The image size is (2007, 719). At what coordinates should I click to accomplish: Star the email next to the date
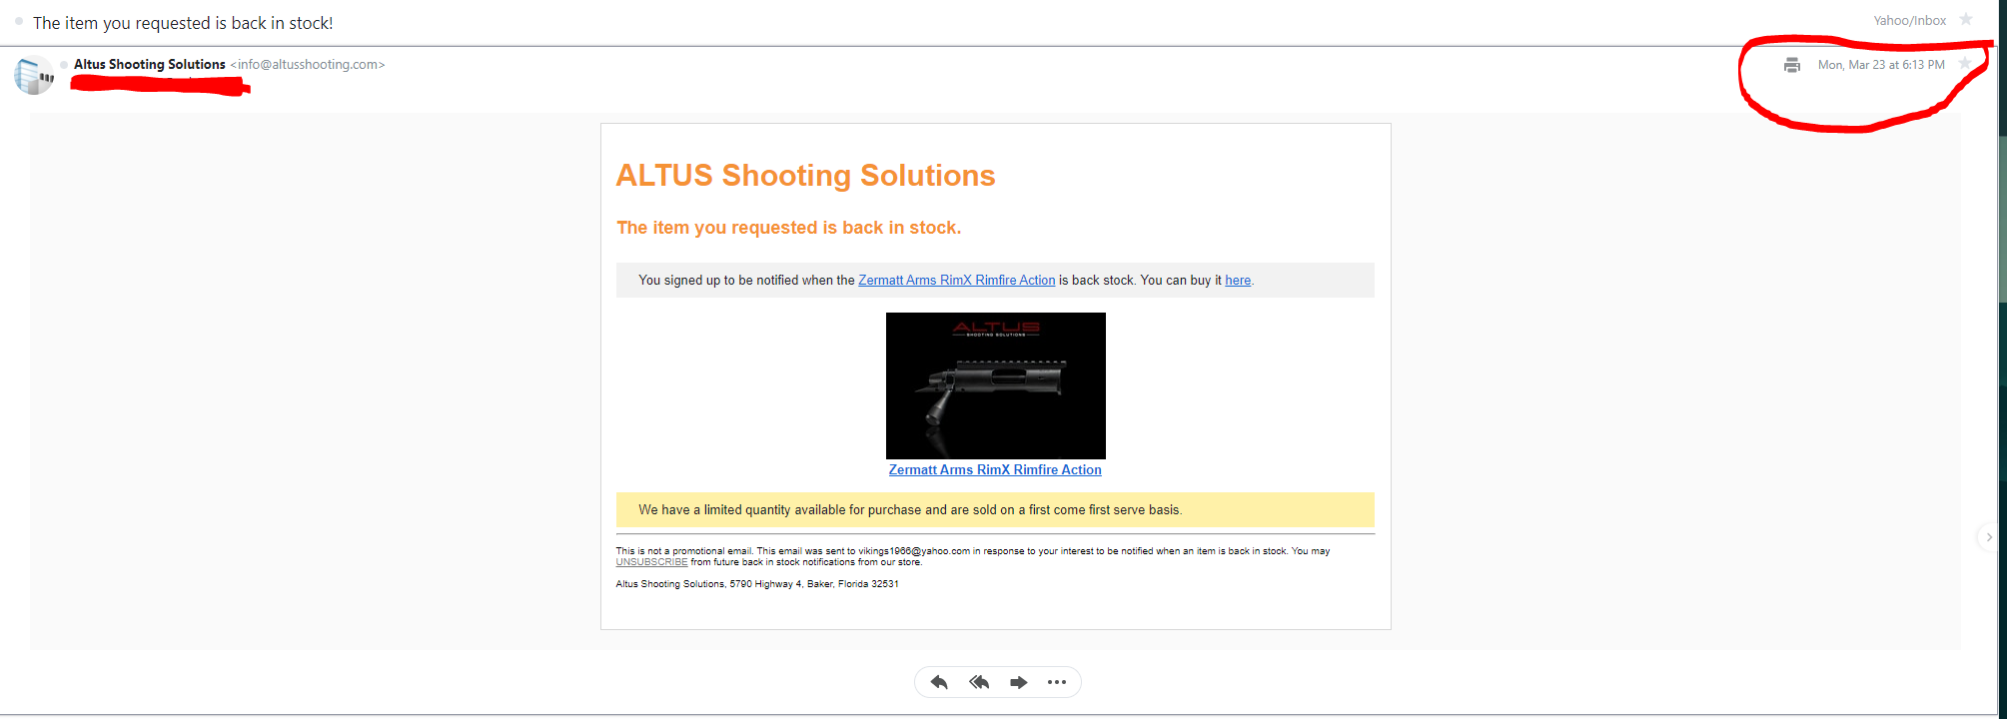1965,64
